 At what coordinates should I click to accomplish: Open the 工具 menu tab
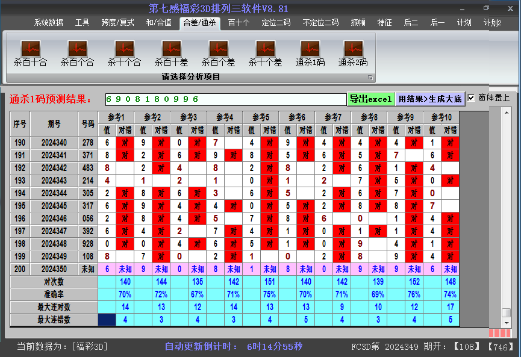coord(82,23)
